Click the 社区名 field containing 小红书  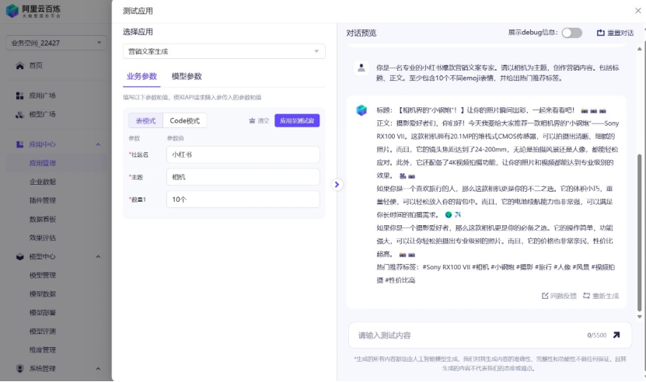tap(243, 155)
